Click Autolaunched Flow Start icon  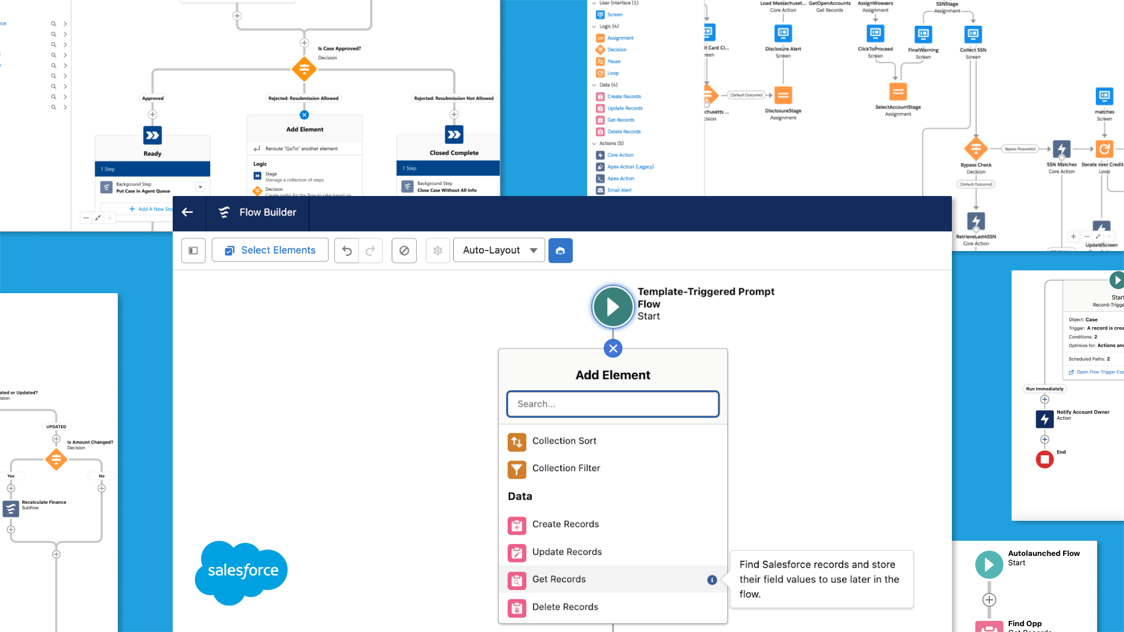989,565
